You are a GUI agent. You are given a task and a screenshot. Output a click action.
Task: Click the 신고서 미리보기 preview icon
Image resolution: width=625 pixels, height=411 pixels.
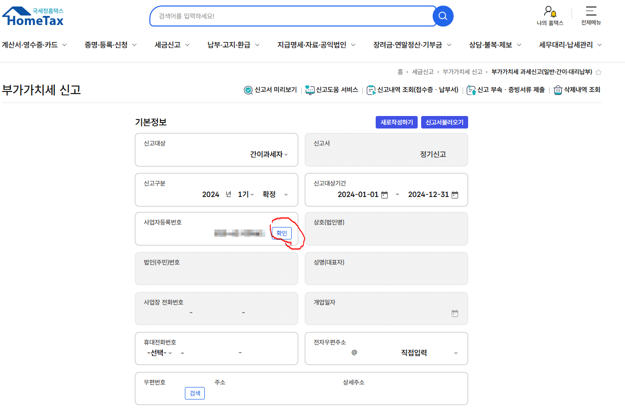(248, 90)
